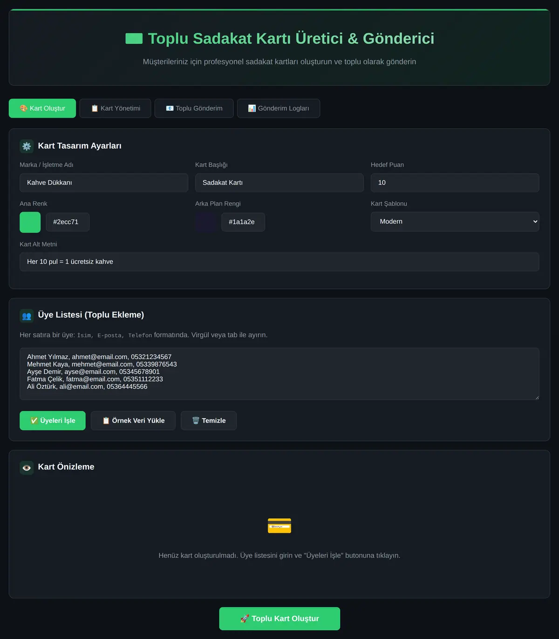Viewport: 559px width, 639px height.
Task: Click the yellow credit card placeholder icon
Action: (279, 526)
